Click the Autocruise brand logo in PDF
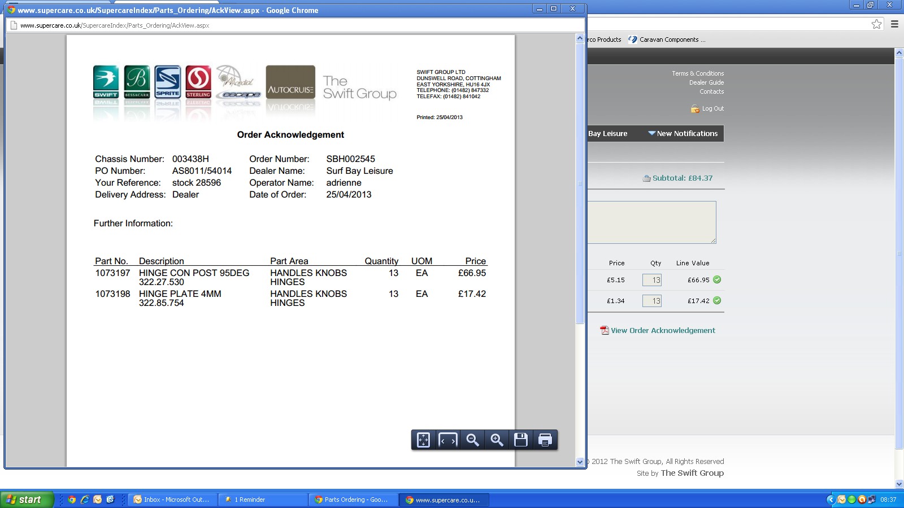The width and height of the screenshot is (904, 508). (290, 82)
